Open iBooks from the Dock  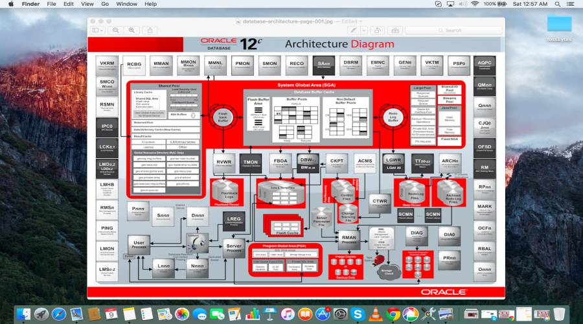pos(305,314)
